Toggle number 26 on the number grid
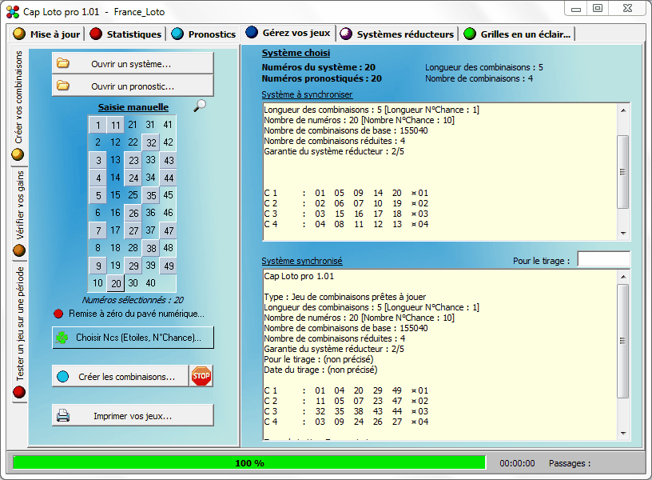The height and width of the screenshot is (480, 652). tap(133, 213)
